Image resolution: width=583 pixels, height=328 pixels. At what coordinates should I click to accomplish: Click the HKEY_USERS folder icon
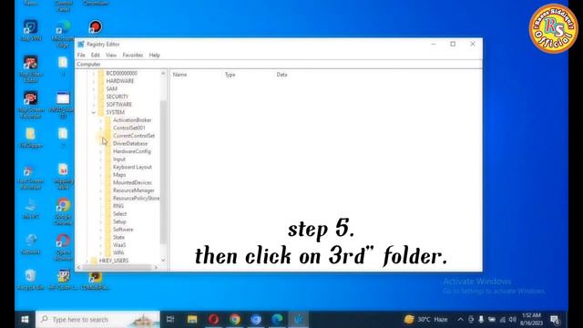tap(94, 261)
